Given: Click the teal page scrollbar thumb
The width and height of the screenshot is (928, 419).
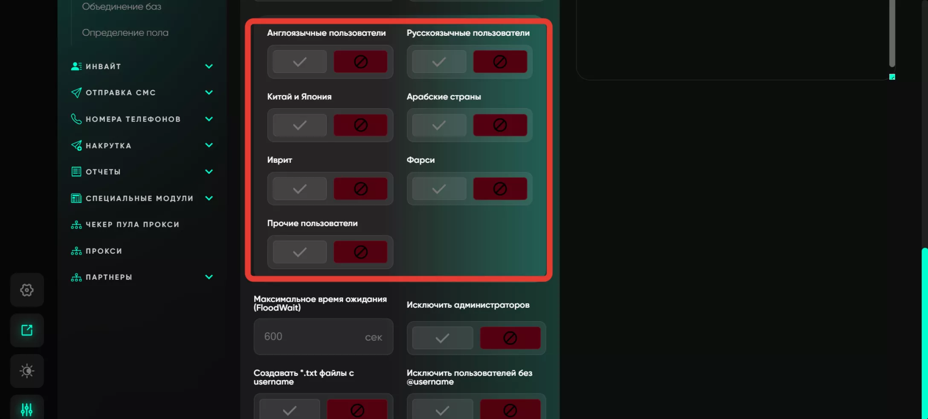Looking at the screenshot, I should (925, 332).
